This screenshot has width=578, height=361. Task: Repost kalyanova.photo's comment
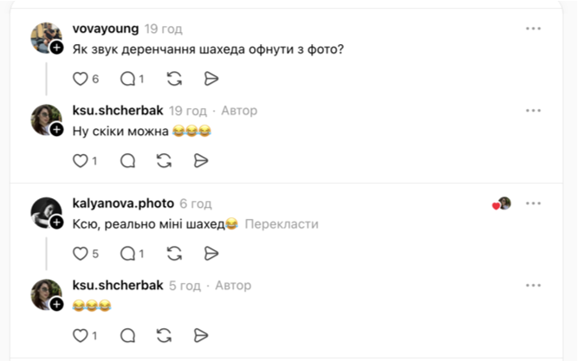point(174,253)
